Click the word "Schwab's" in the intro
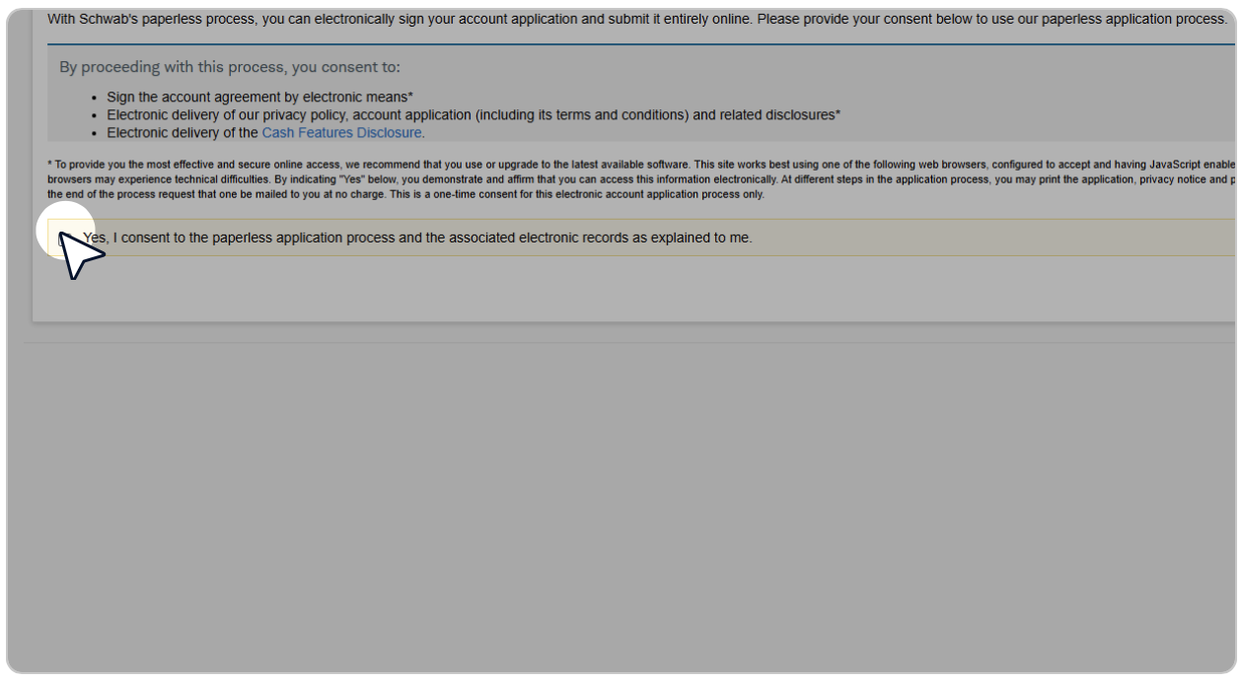 pyautogui.click(x=109, y=20)
